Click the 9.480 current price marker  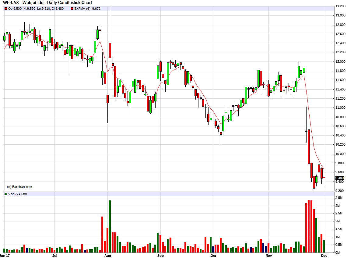pos(339,178)
